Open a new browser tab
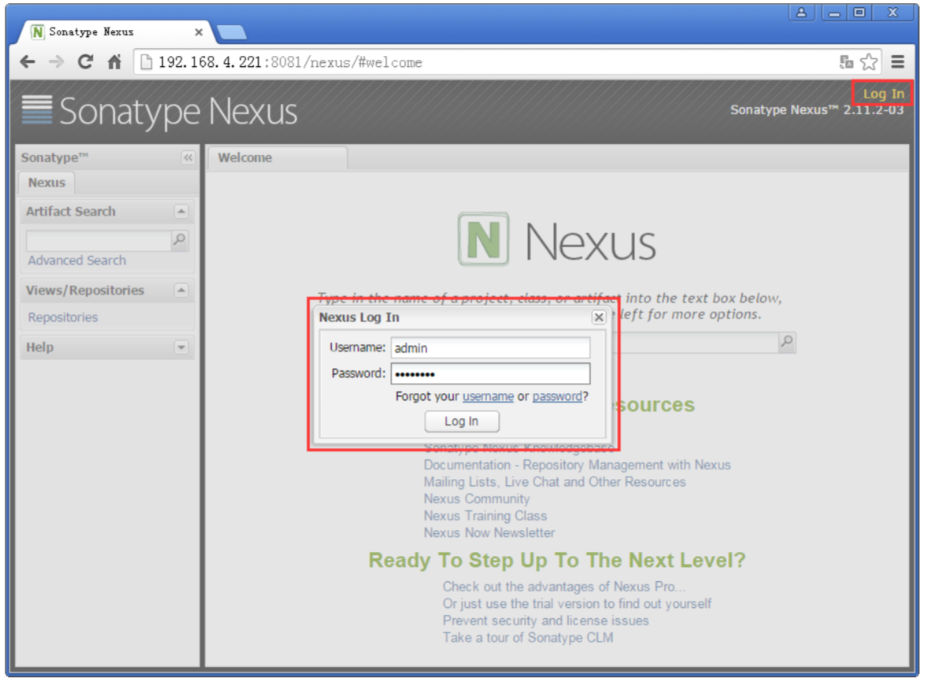The image size is (927, 681). [231, 32]
